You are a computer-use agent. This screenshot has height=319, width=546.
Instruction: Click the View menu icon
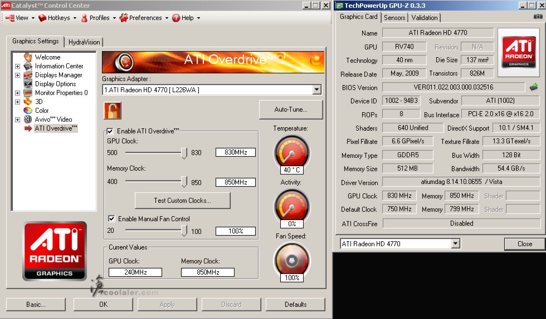click(x=10, y=18)
